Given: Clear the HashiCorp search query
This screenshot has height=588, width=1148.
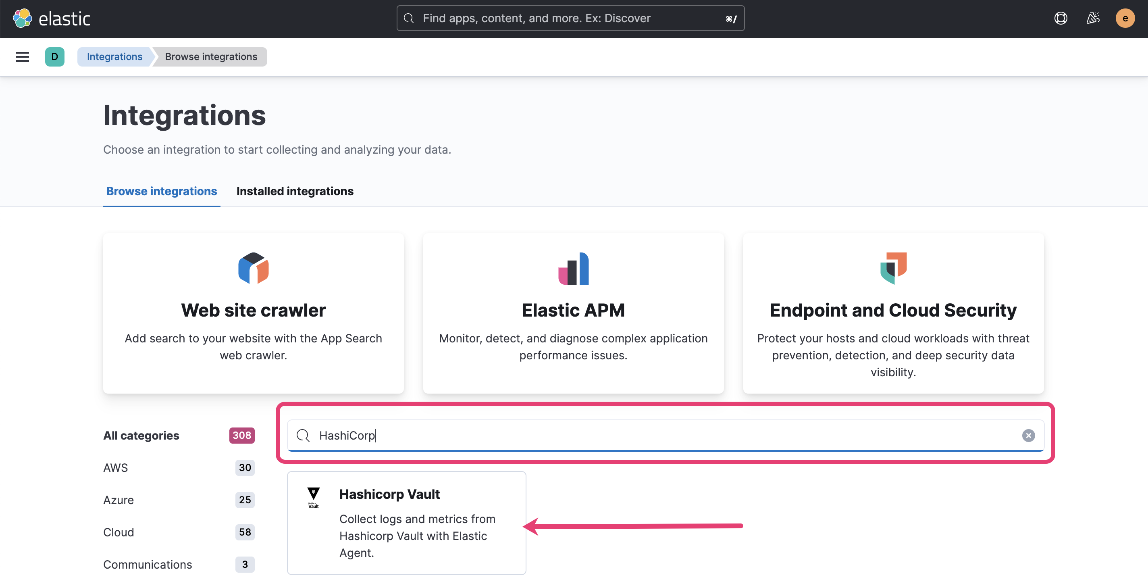Looking at the screenshot, I should coord(1028,436).
